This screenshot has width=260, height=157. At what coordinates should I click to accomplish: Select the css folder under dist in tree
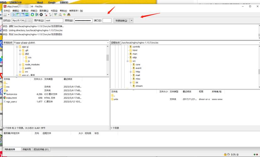pos(30,57)
